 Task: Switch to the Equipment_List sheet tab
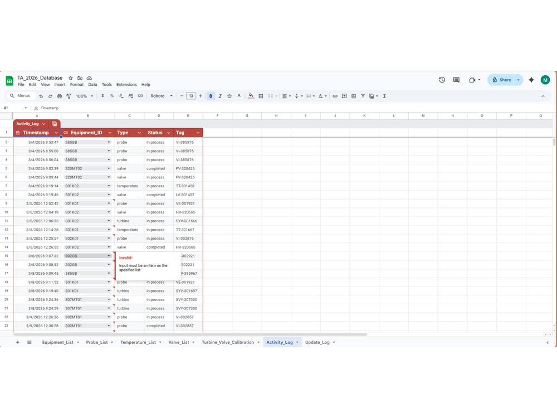(57, 342)
